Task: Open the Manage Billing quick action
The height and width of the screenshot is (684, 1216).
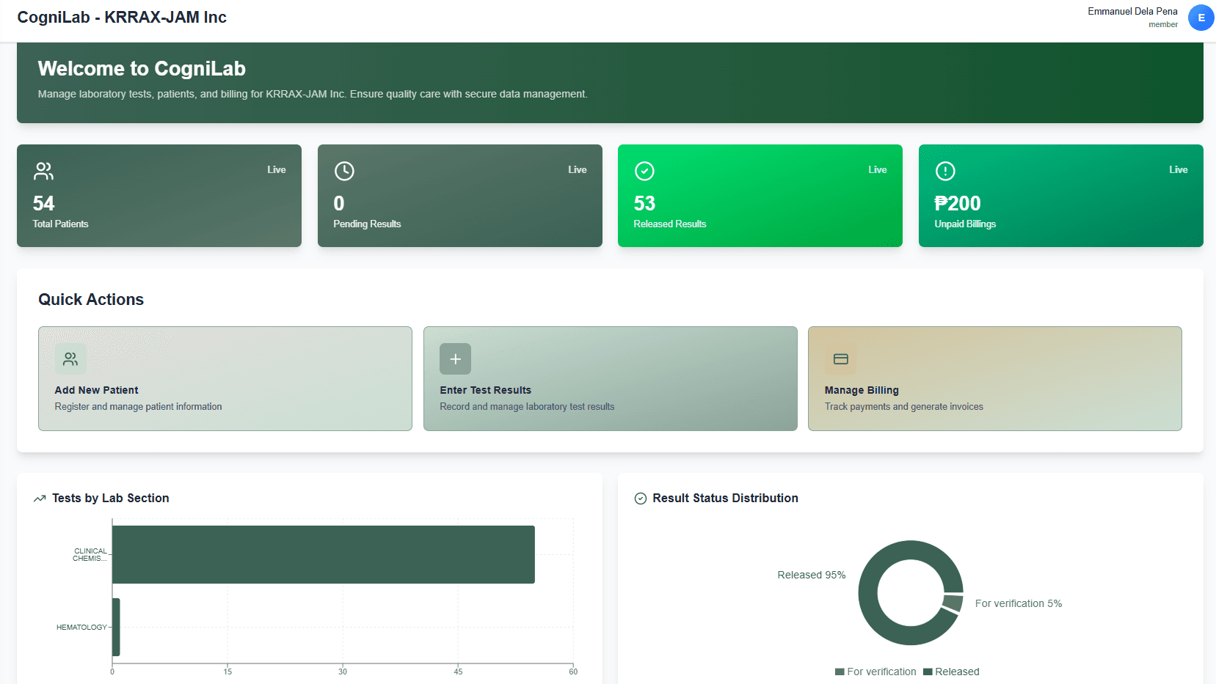Action: [994, 379]
